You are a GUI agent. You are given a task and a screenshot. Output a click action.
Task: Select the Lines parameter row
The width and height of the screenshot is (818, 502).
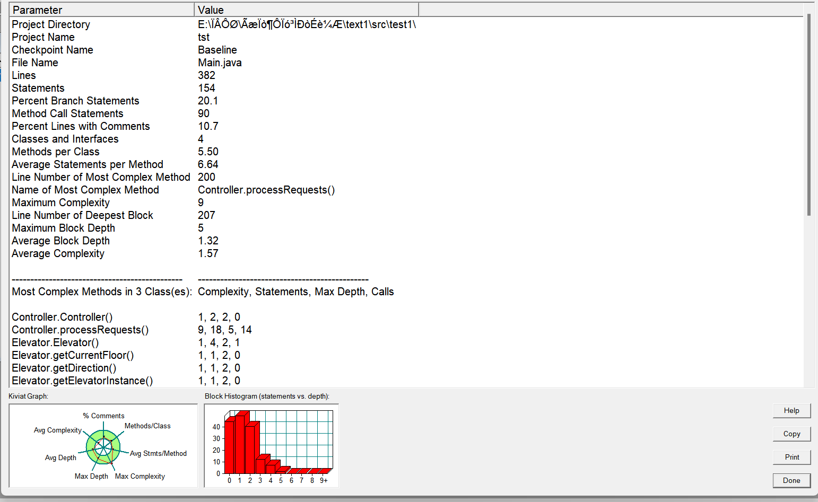point(406,75)
